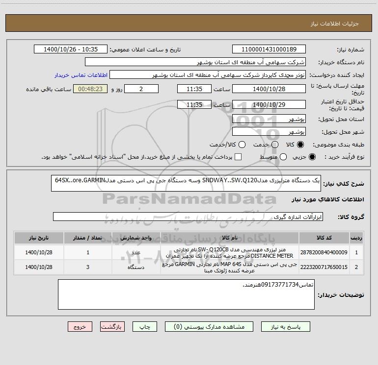Open the اطلاعات تماس خریدار link
This screenshot has height=365, width=378.
point(81,75)
